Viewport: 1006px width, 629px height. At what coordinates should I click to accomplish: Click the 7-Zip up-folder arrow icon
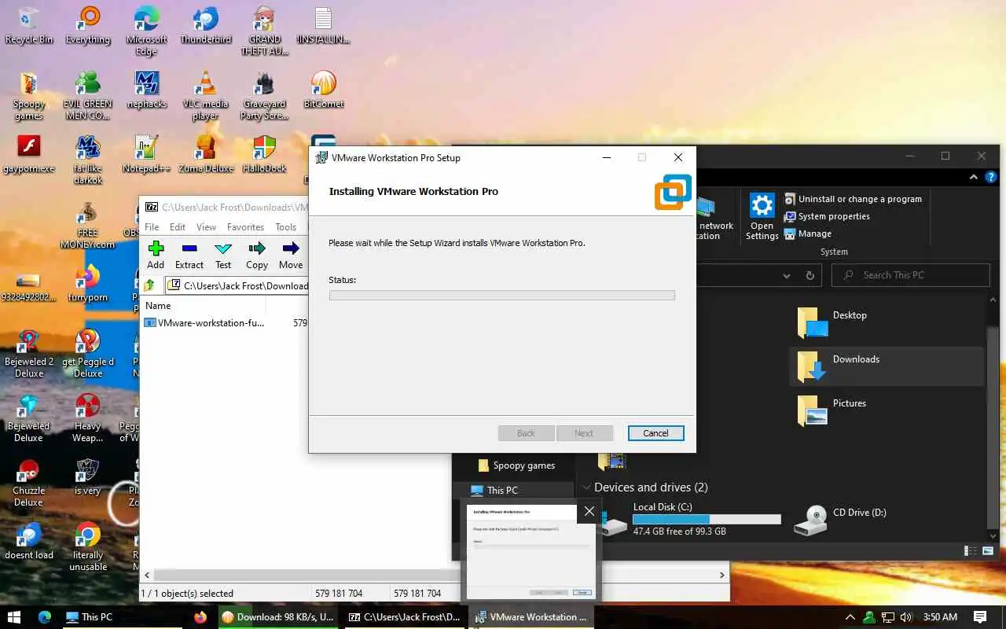point(149,285)
